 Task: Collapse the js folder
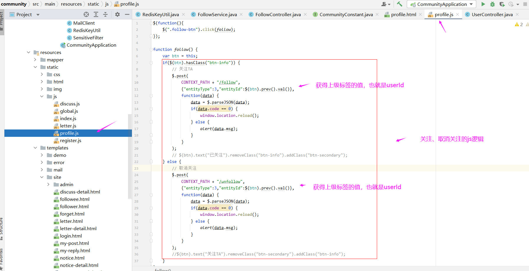42,96
